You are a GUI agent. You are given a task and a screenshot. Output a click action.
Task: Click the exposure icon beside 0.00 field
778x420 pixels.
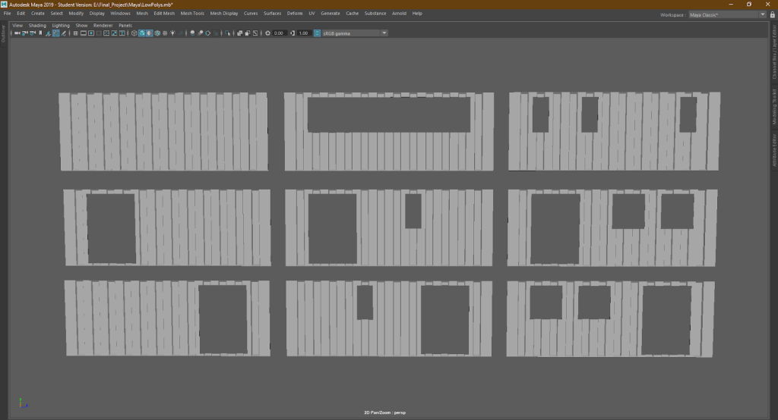point(267,33)
